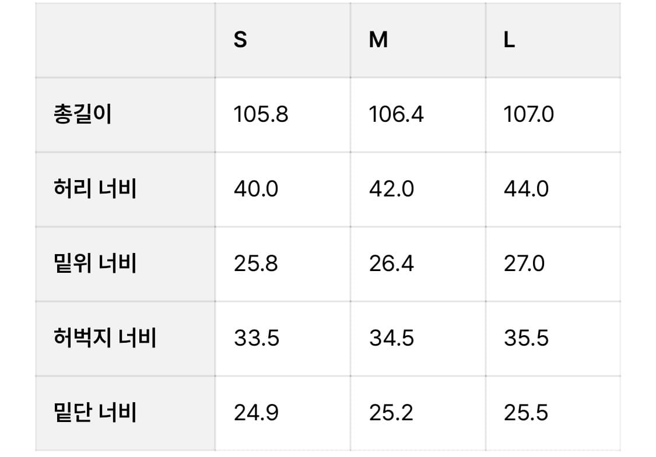Viewport: 656px width, 457px height.
Task: Click the 33.5 thigh width value
Action: pyautogui.click(x=257, y=338)
